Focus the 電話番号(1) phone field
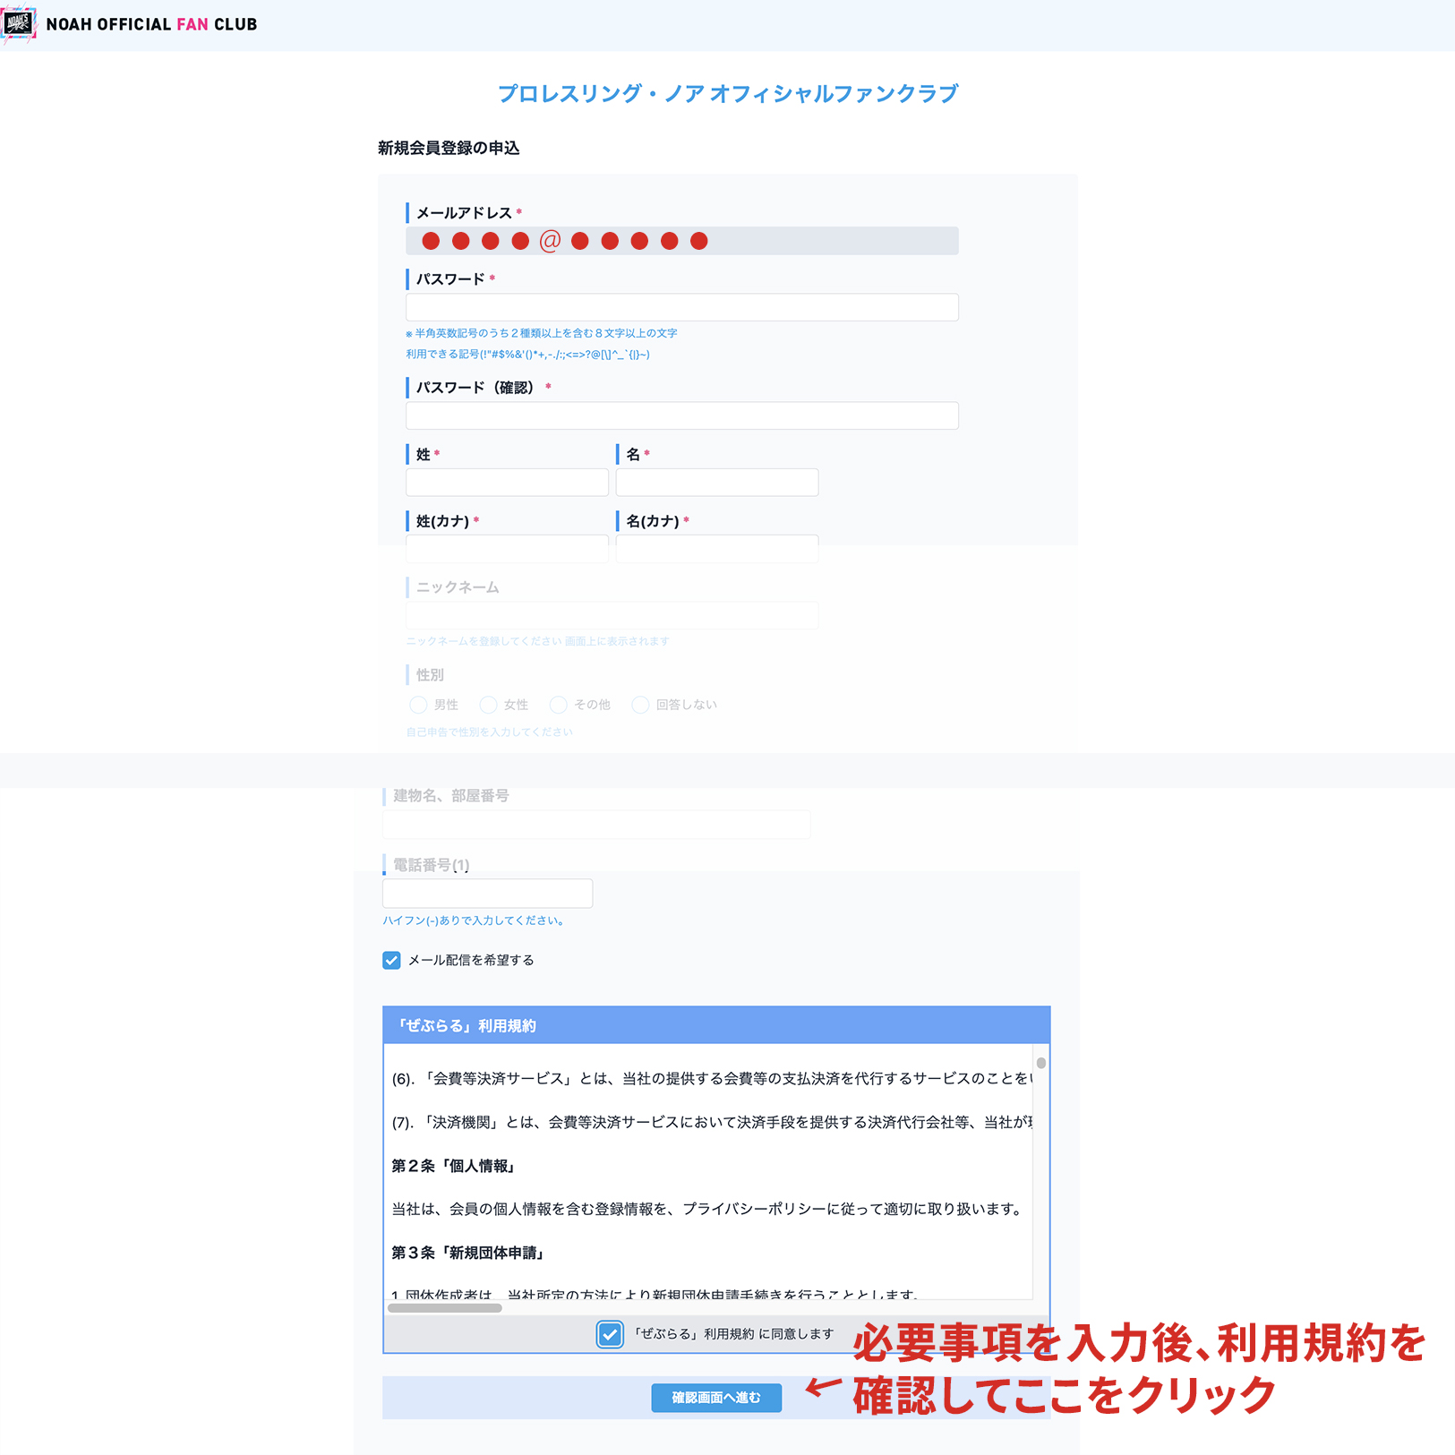 coord(487,893)
